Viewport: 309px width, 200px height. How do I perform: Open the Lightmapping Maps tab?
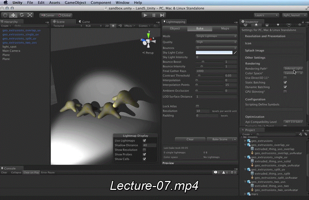coord(225,28)
